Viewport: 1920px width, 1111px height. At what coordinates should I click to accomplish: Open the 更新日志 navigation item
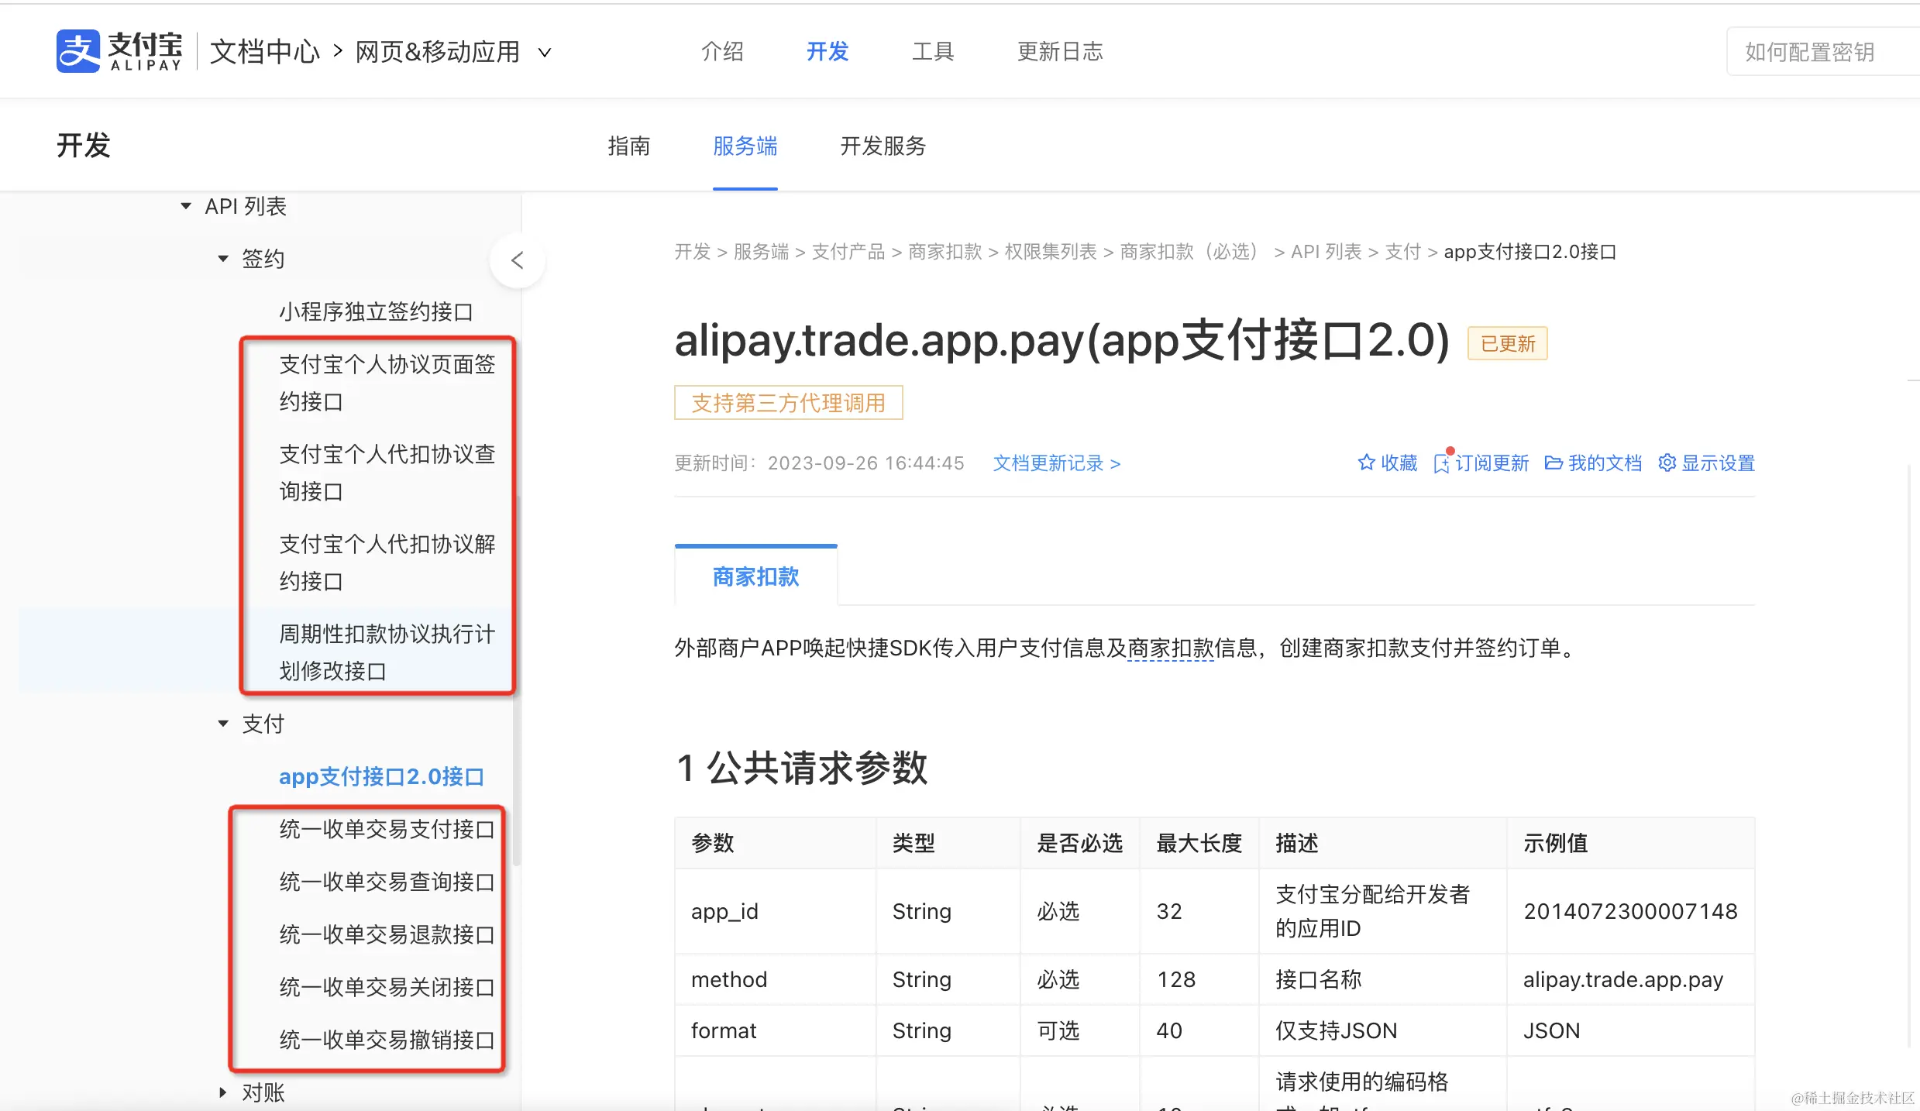(1060, 51)
